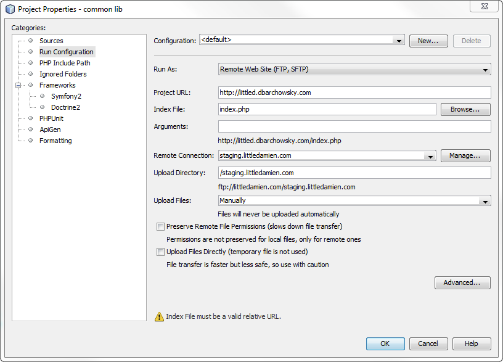The width and height of the screenshot is (503, 362).
Task: Enable Upload Files Directly checkbox
Action: click(x=161, y=252)
